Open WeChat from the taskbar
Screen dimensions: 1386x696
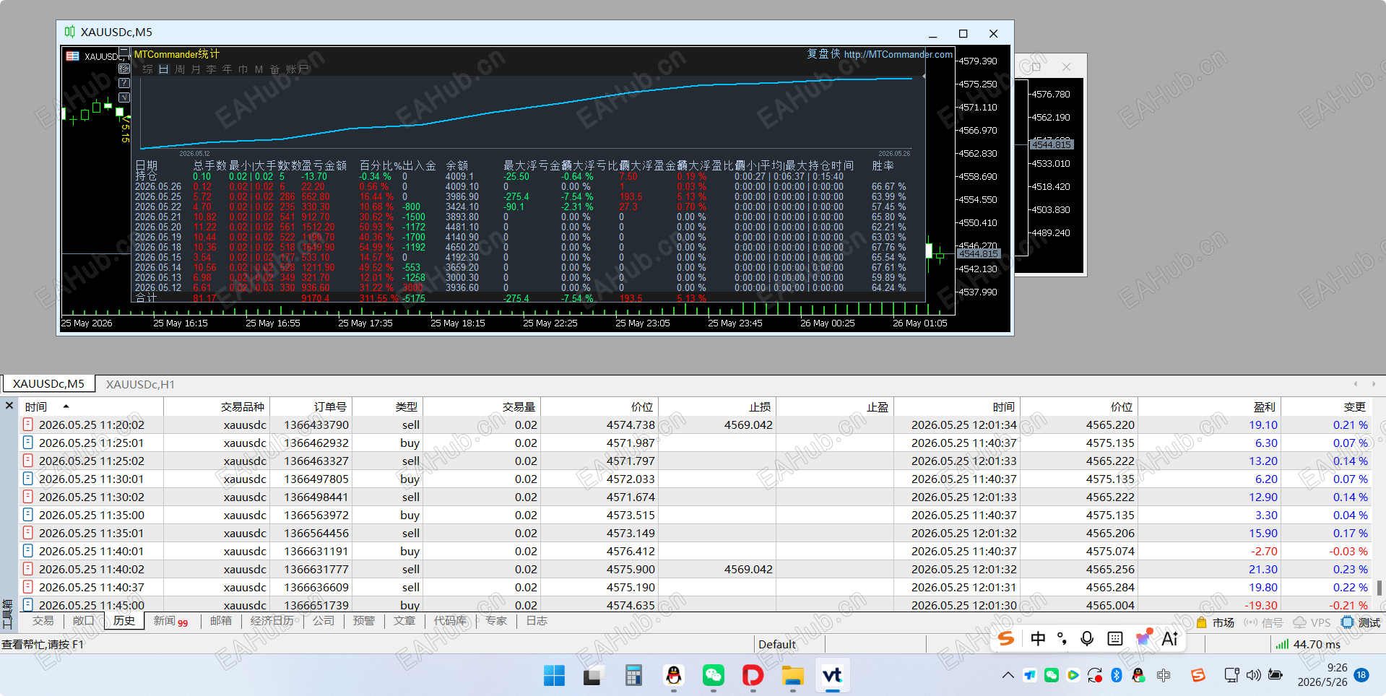pyautogui.click(x=714, y=676)
